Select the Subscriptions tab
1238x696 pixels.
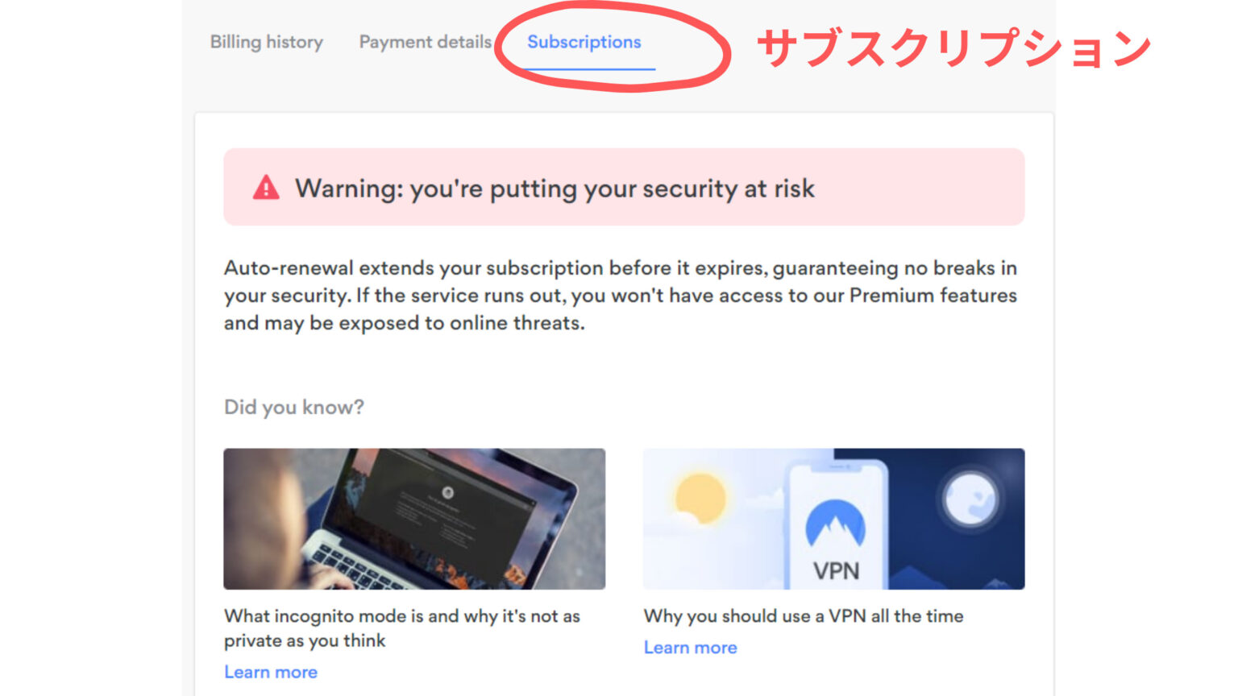pyautogui.click(x=584, y=42)
